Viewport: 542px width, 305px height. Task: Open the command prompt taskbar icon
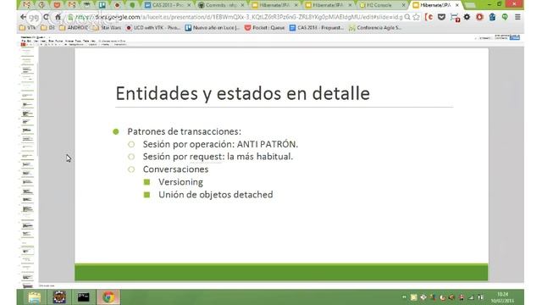pos(83,297)
